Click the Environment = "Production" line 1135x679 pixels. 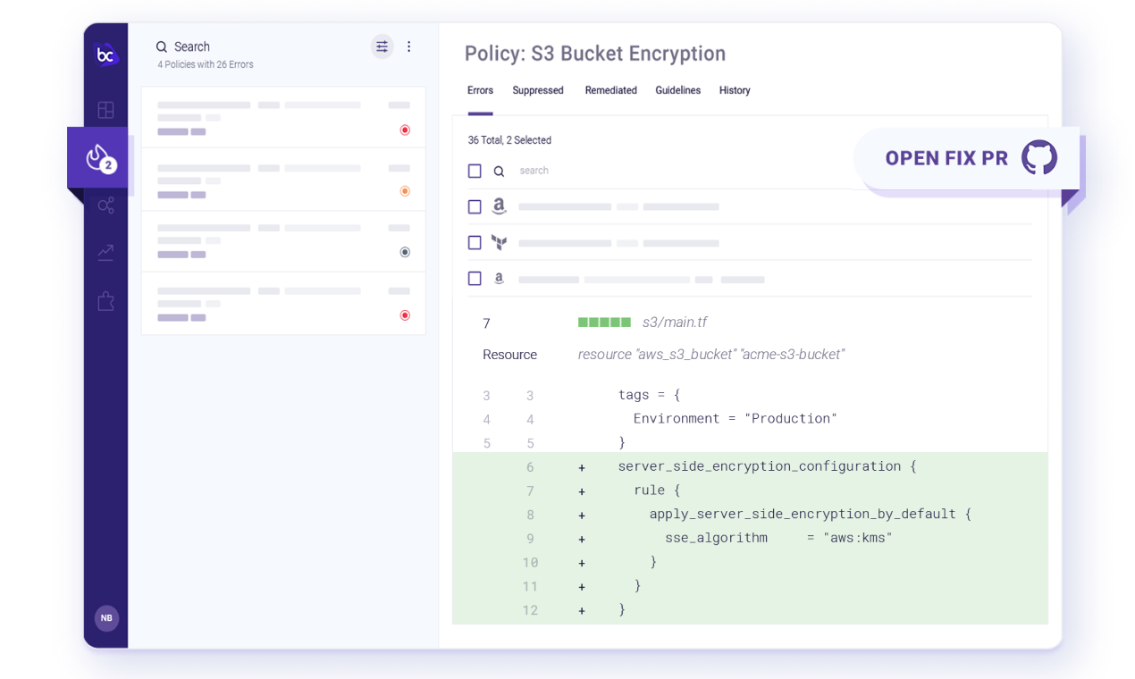pos(736,418)
